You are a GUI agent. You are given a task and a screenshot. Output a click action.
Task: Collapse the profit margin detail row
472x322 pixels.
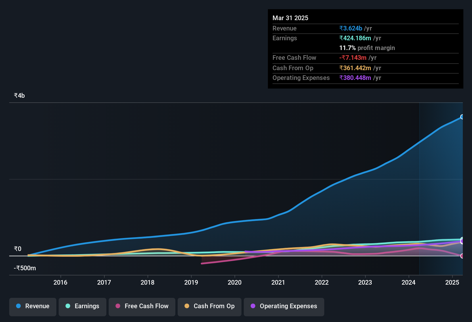[367, 48]
